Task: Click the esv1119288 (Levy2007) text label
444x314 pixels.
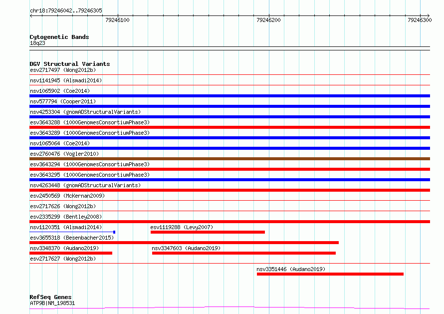Action: click(182, 227)
